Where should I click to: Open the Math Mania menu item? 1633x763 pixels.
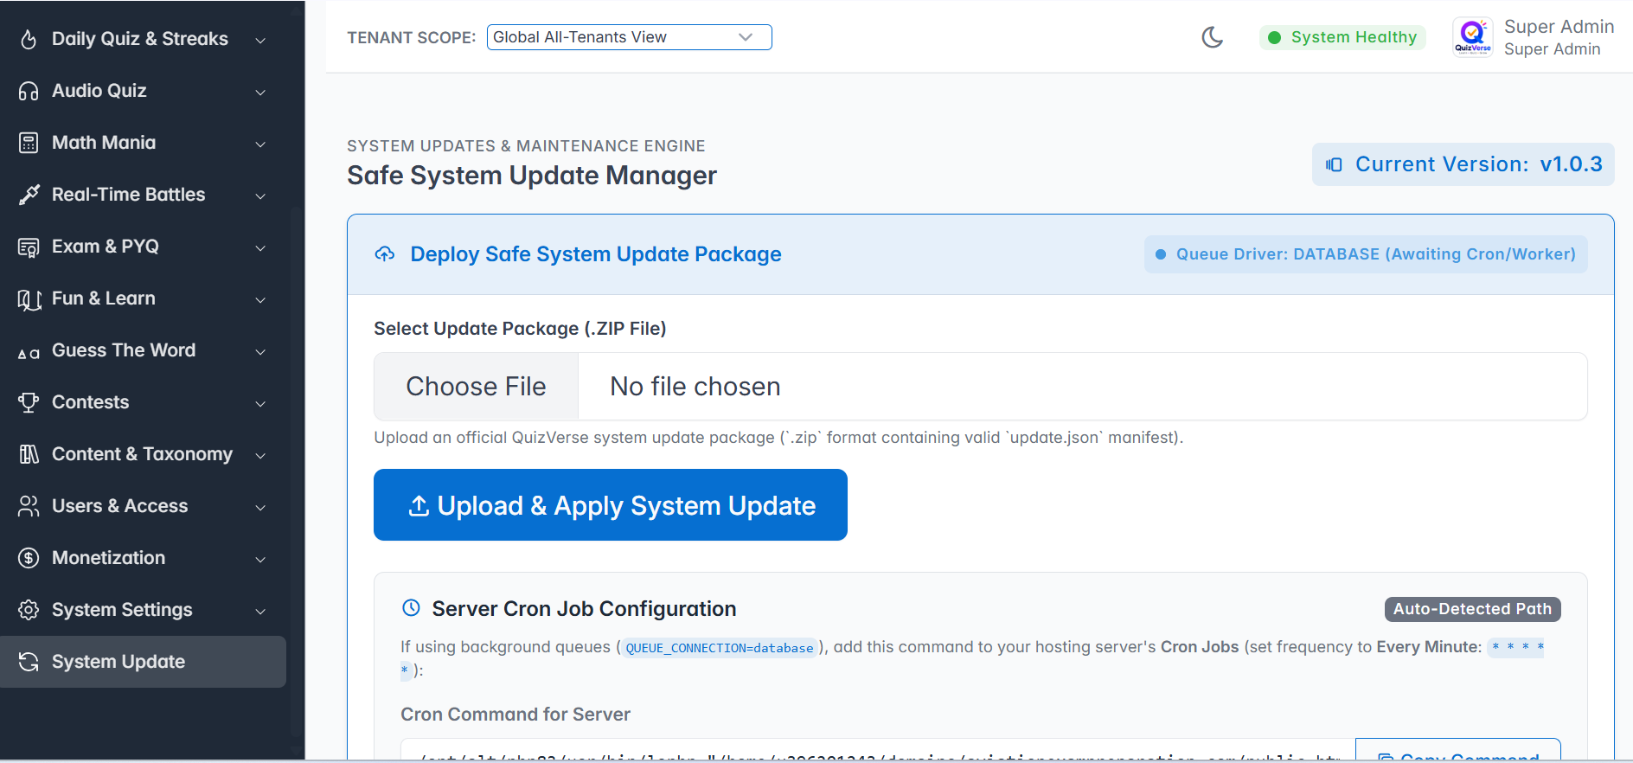[x=143, y=143]
